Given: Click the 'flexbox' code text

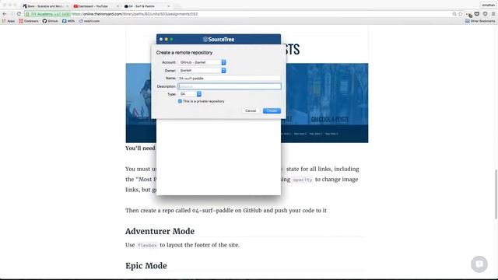Looking at the screenshot, I should 147,245.
